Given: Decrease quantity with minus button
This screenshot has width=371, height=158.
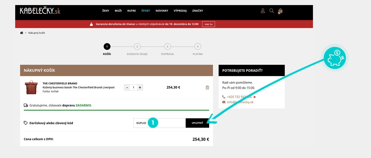Looking at the screenshot, I should click(127, 87).
